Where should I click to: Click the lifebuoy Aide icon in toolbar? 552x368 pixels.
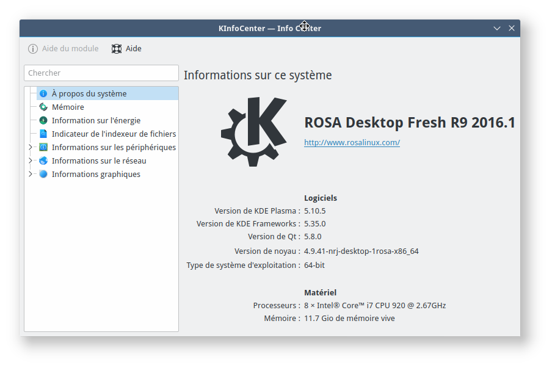(117, 49)
